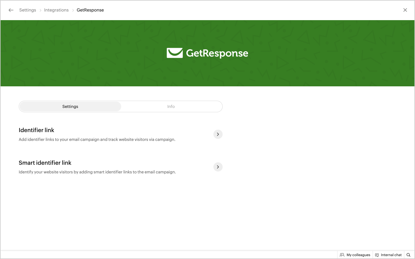The width and height of the screenshot is (415, 259).
Task: Click GetResponse in the breadcrumb
Action: click(90, 10)
